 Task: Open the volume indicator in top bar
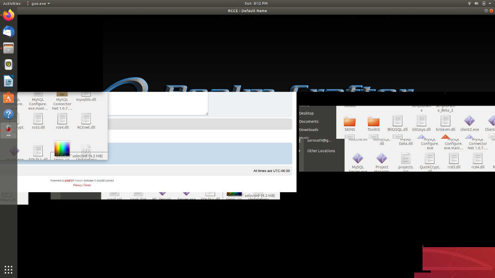coord(477,3)
